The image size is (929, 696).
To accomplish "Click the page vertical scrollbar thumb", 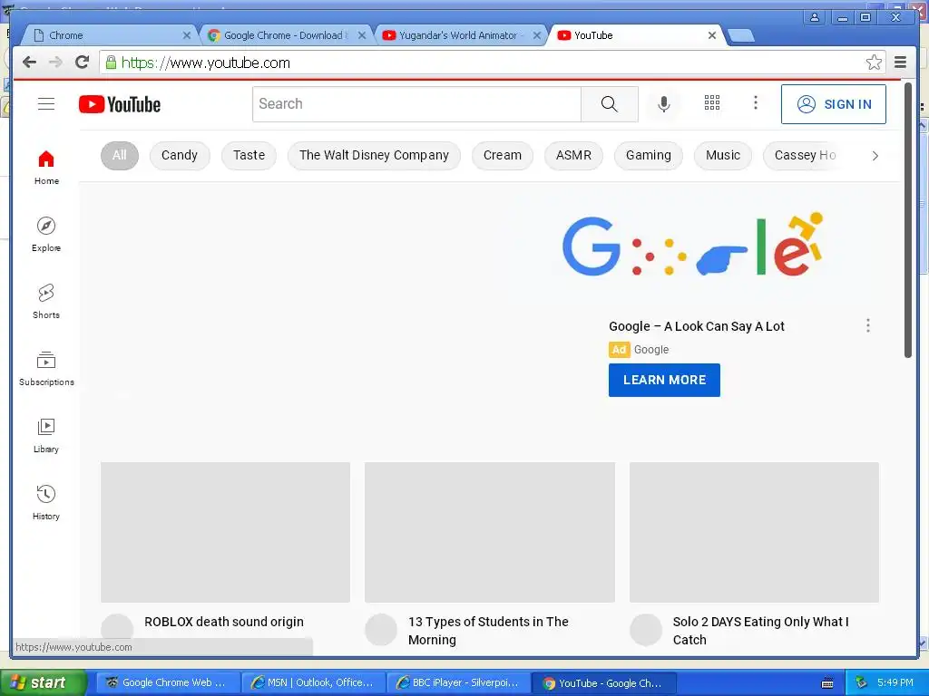I will [x=907, y=219].
